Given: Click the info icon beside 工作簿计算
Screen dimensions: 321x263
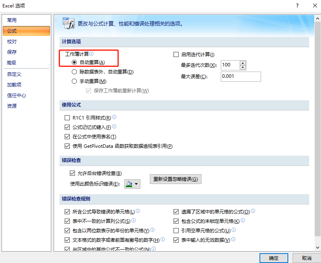Looking at the screenshot, I should tap(91, 53).
